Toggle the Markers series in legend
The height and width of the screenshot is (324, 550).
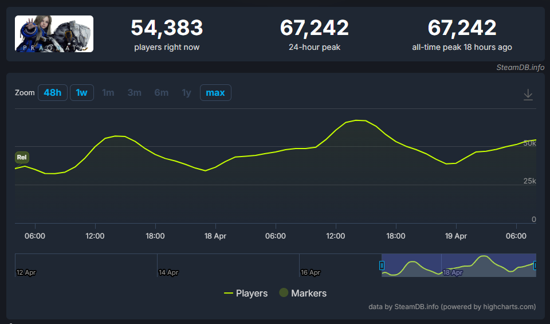click(302, 293)
